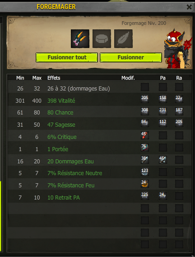
Task: Click the empty rune slot
Action: click(x=102, y=38)
